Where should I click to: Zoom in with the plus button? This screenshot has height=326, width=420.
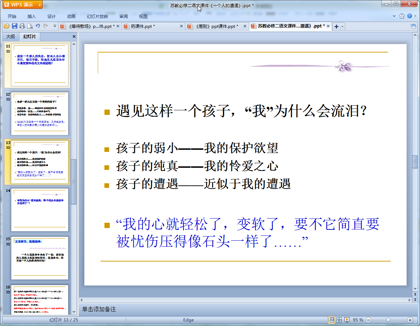[410, 320]
